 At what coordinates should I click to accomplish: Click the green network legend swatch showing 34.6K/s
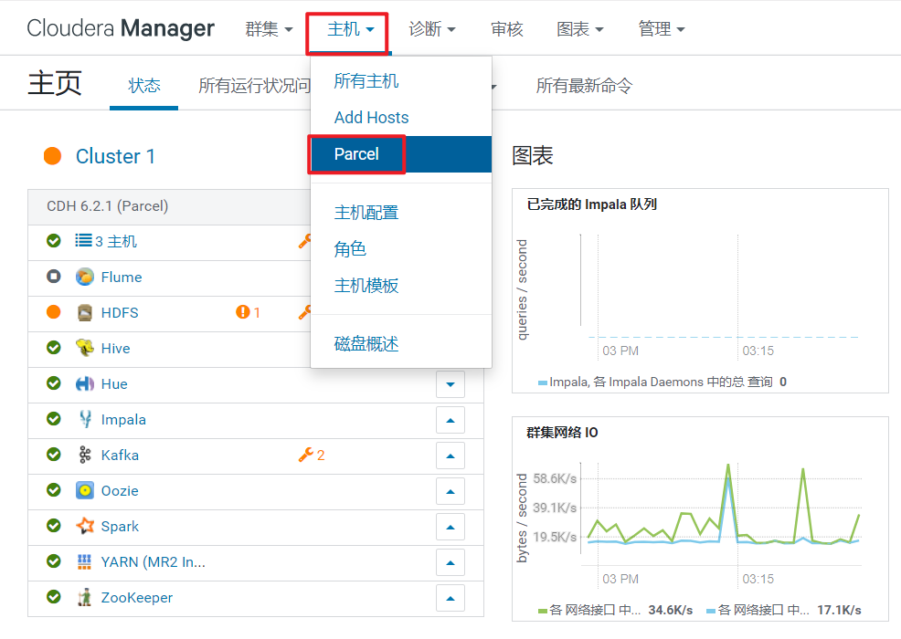click(543, 611)
